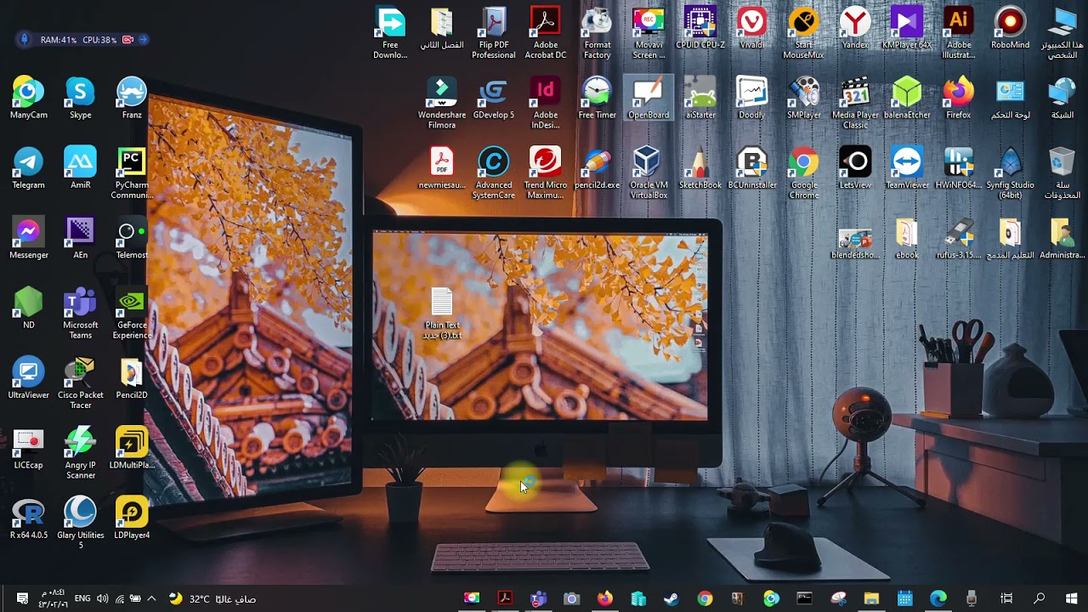Open the GeForce Experience shortcut

coord(132,313)
